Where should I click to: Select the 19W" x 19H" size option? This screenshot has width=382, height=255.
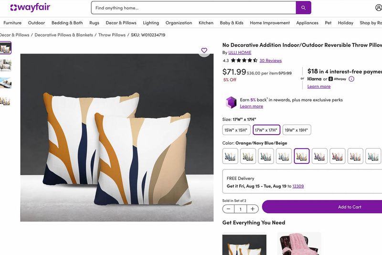297,130
